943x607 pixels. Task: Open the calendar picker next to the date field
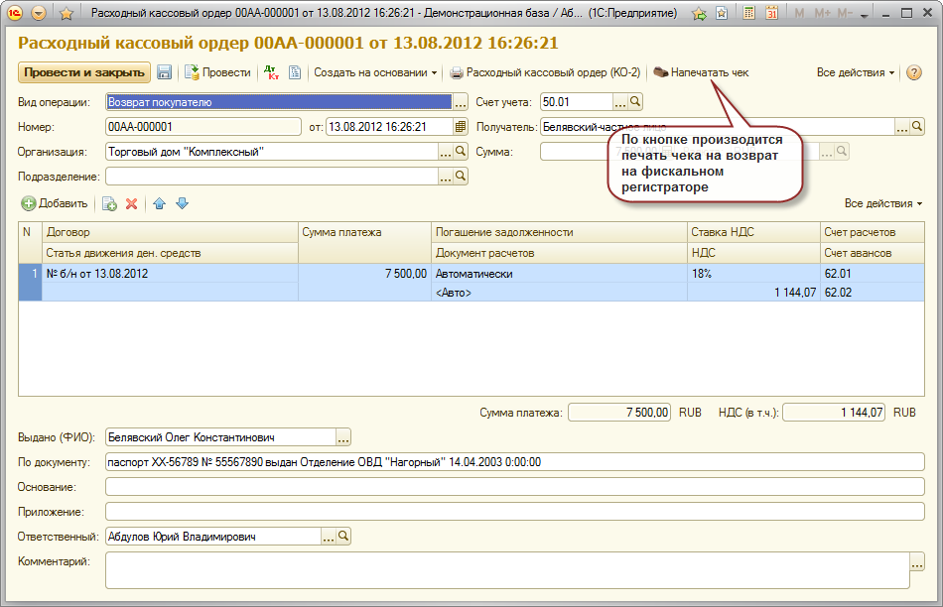click(x=461, y=127)
